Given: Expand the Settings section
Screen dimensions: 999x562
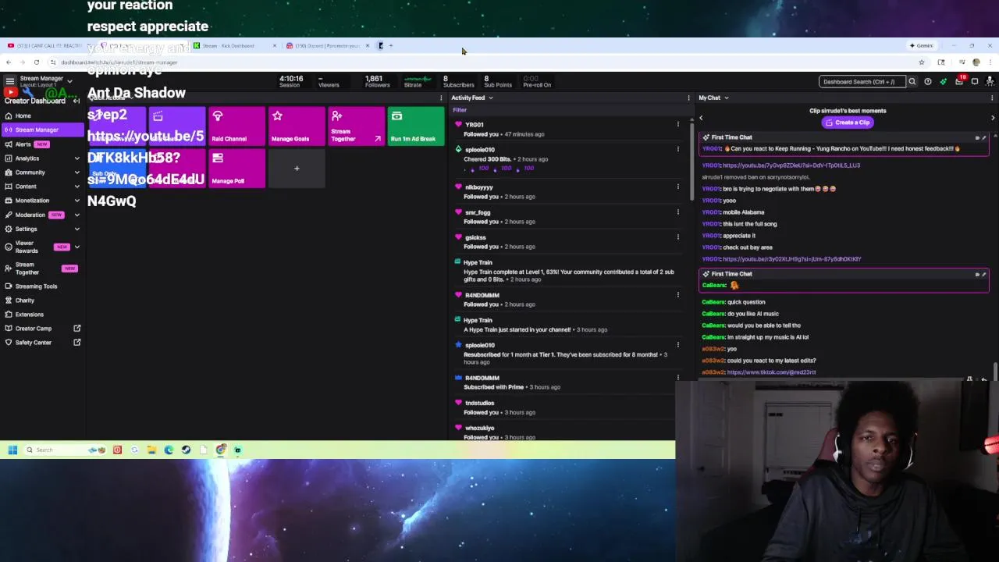Looking at the screenshot, I should pos(76,229).
